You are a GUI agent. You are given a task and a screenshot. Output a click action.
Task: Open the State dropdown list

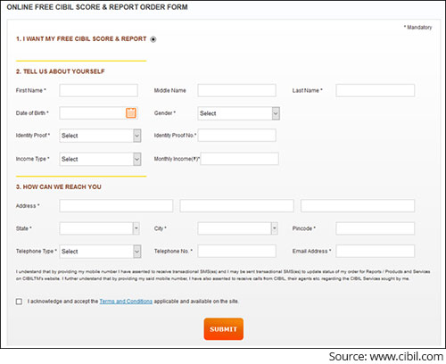point(99,228)
